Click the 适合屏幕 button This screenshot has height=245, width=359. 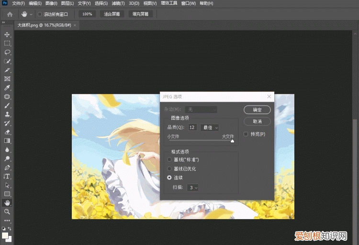[x=112, y=14]
